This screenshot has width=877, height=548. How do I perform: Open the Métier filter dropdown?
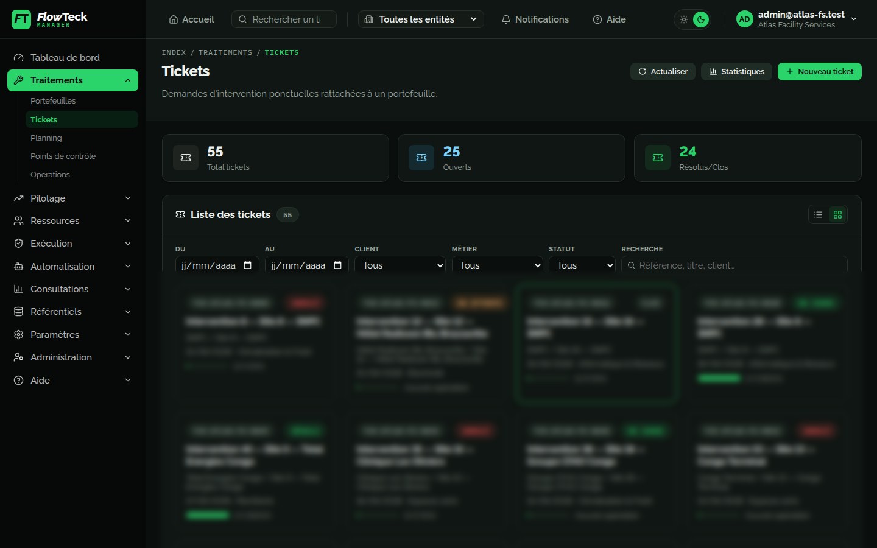click(498, 265)
